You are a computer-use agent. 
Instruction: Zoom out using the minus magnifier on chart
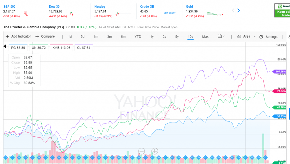click(141, 151)
